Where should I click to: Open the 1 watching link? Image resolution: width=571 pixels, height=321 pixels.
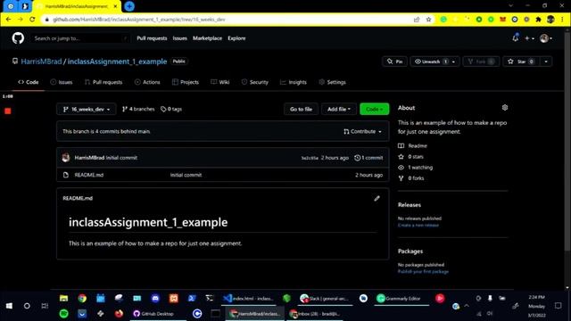pos(416,168)
